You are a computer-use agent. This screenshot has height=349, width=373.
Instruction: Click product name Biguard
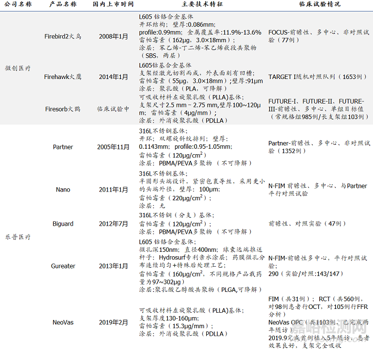(63, 224)
